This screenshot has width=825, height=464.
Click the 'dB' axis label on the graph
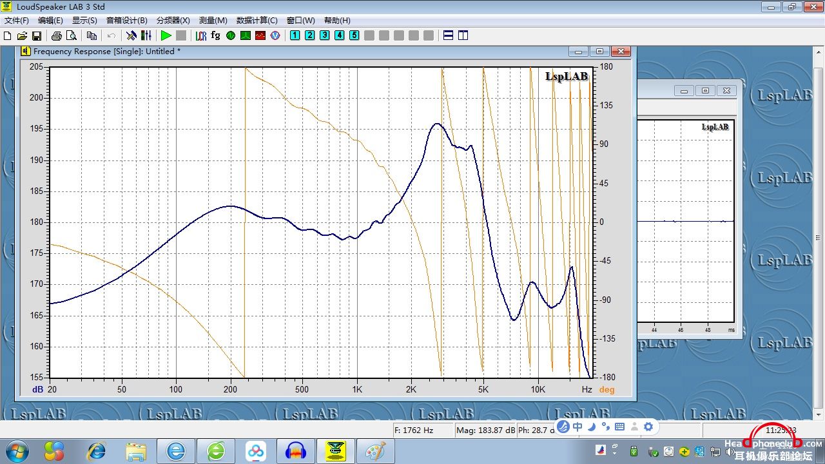click(38, 389)
